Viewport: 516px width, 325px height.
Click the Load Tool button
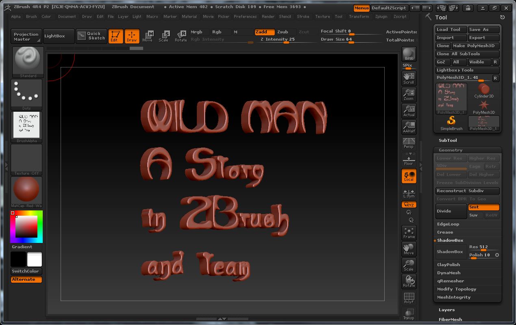pyautogui.click(x=451, y=30)
